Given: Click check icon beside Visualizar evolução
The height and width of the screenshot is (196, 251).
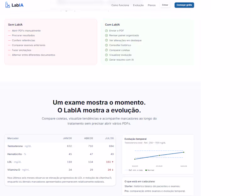Looking at the screenshot, I should click(x=106, y=55).
